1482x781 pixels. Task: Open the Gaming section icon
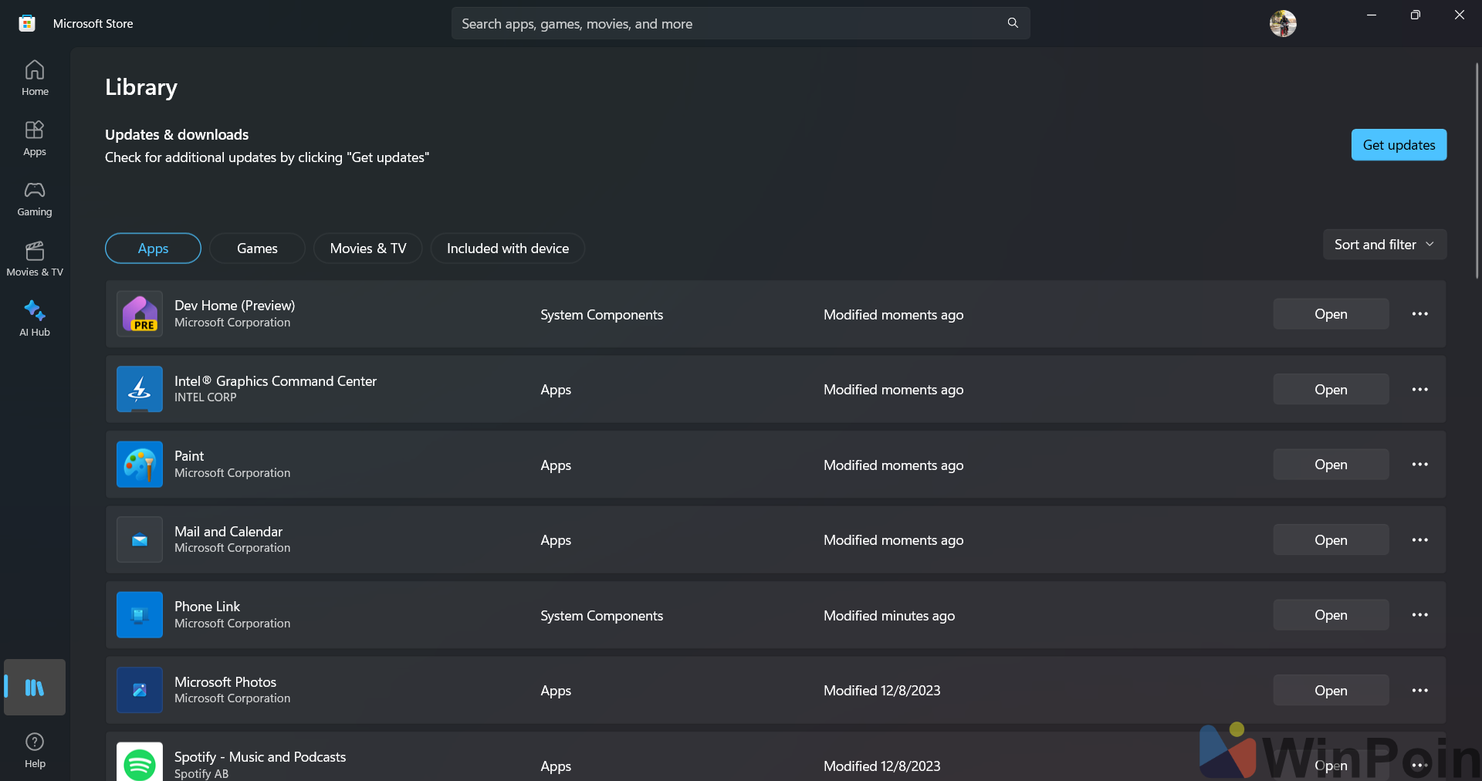pos(35,198)
